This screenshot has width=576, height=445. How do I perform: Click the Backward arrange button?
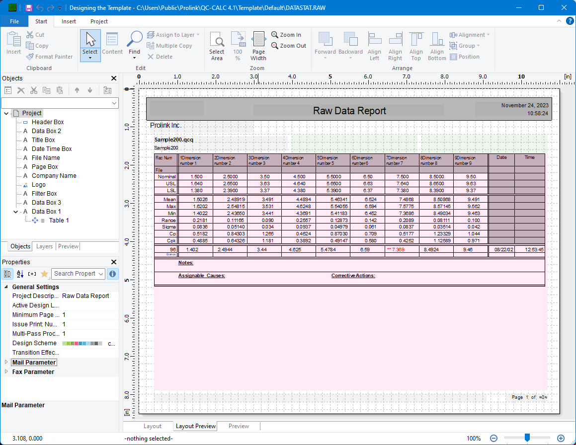point(350,46)
